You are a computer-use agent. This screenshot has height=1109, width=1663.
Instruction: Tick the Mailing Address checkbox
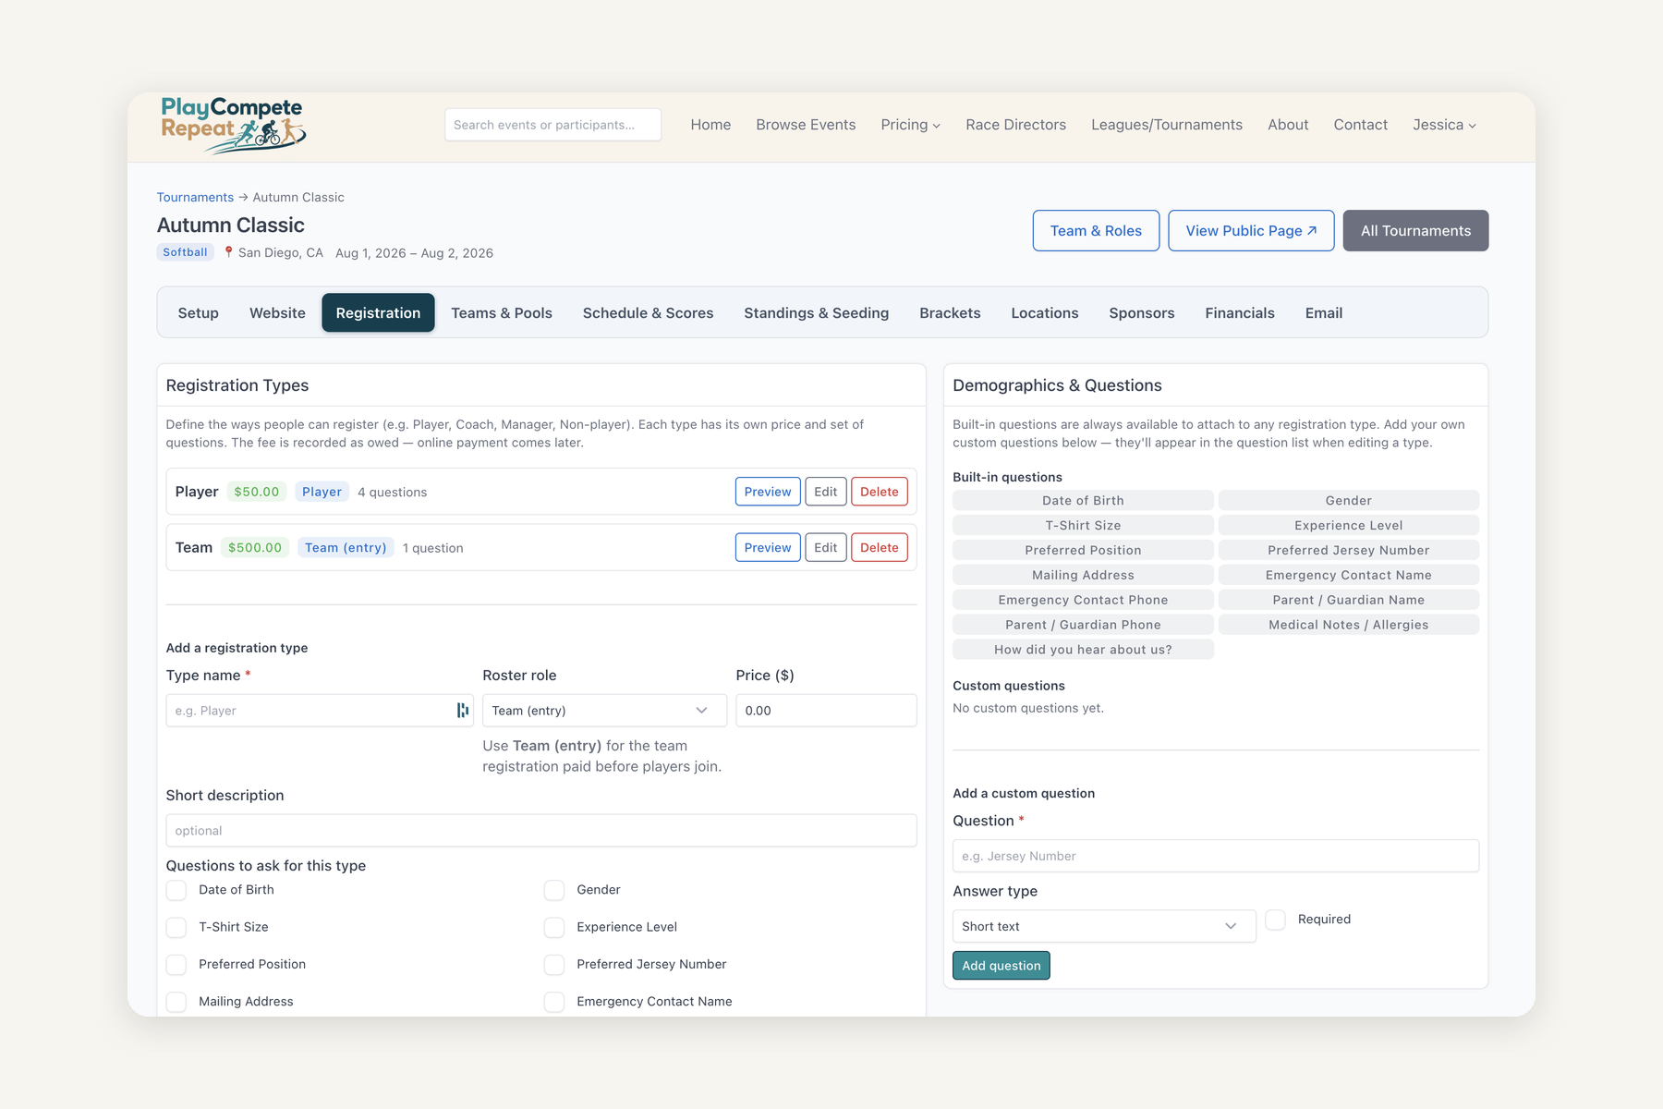[x=176, y=1002]
